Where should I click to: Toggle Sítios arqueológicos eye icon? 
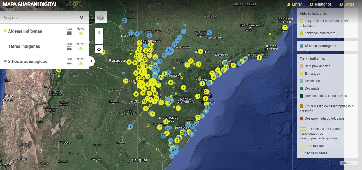click(81, 63)
